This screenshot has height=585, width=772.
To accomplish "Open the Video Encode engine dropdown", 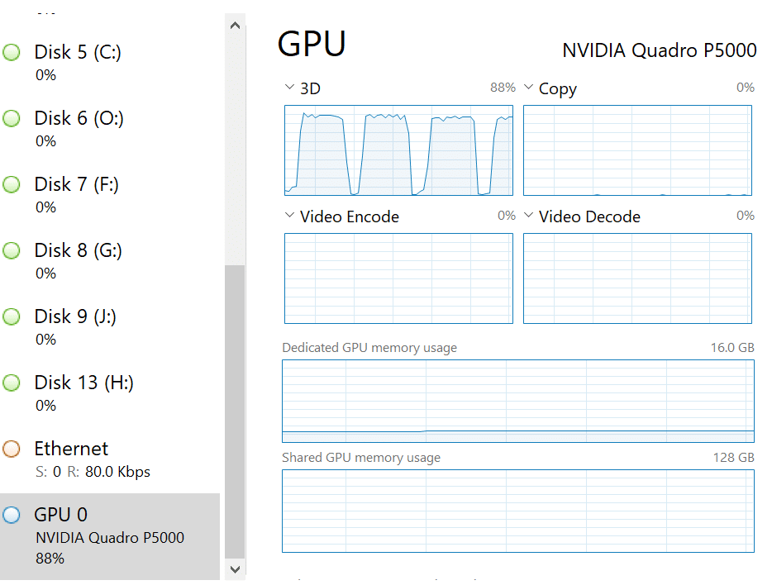I will 289,215.
